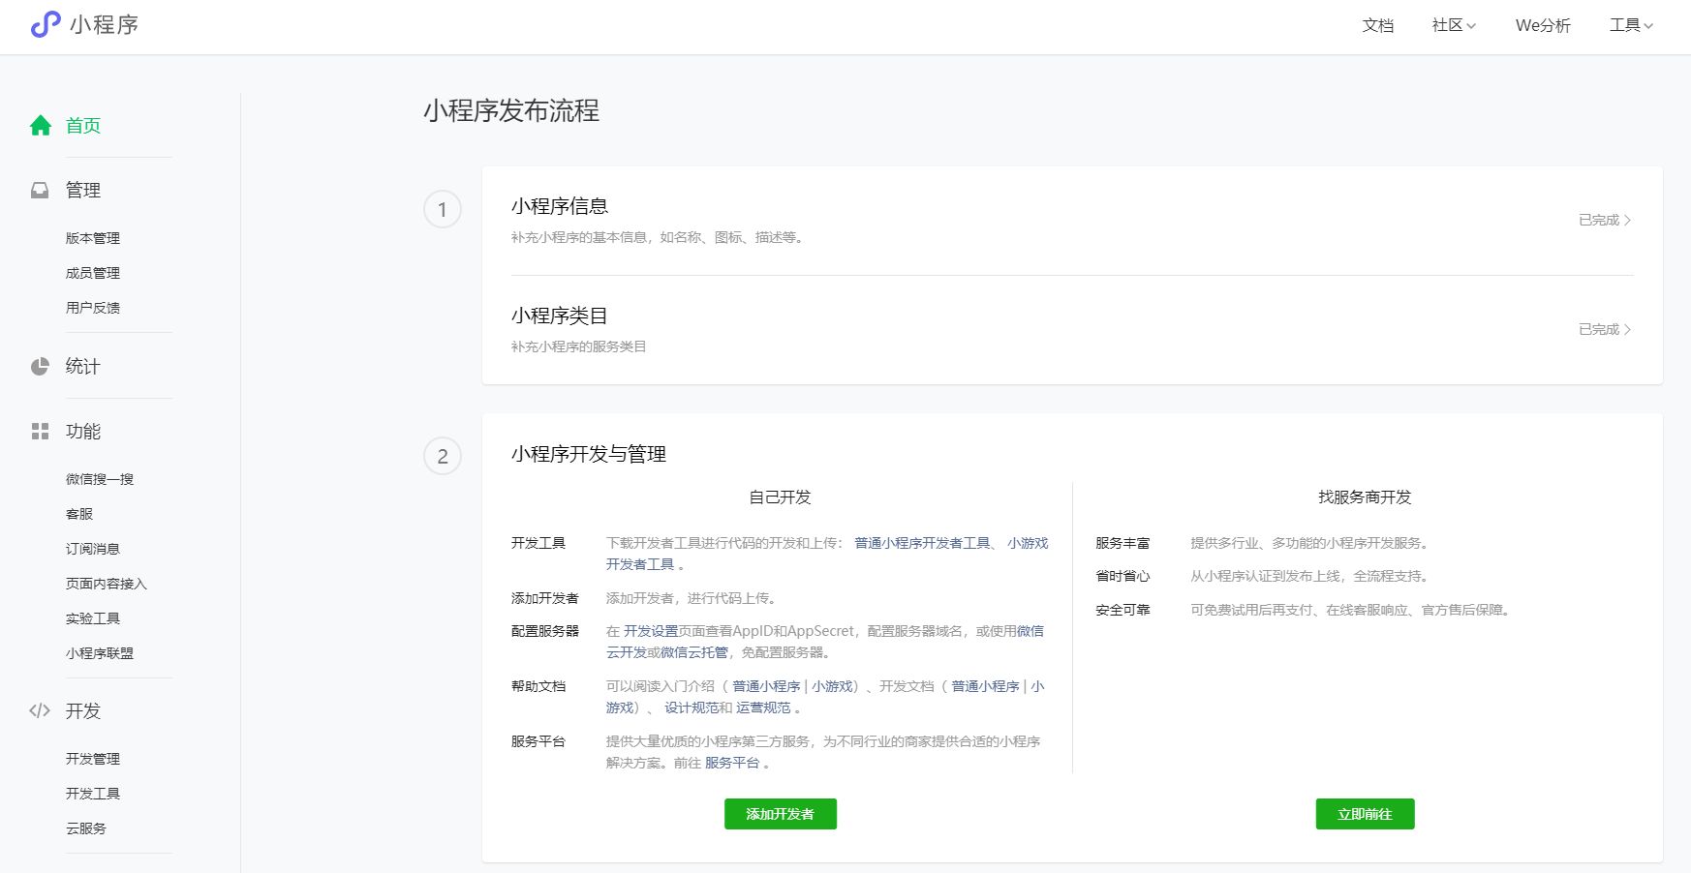This screenshot has width=1691, height=873.
Task: Click the inbox icon beside 管理
Action: (x=40, y=190)
